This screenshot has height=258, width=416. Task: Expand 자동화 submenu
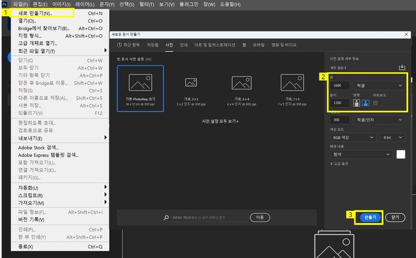[x=105, y=187]
